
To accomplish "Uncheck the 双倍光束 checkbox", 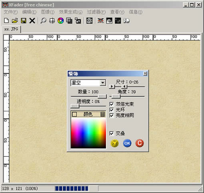I will tap(112, 104).
